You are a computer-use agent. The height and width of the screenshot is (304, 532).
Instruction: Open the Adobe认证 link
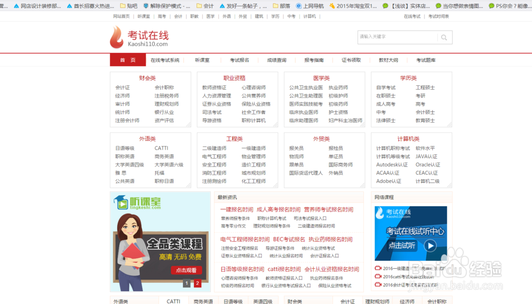pyautogui.click(x=388, y=181)
